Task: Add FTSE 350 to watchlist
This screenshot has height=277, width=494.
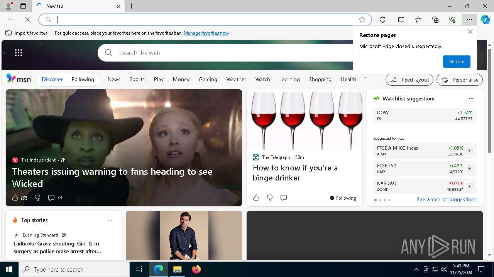Action: [469, 169]
